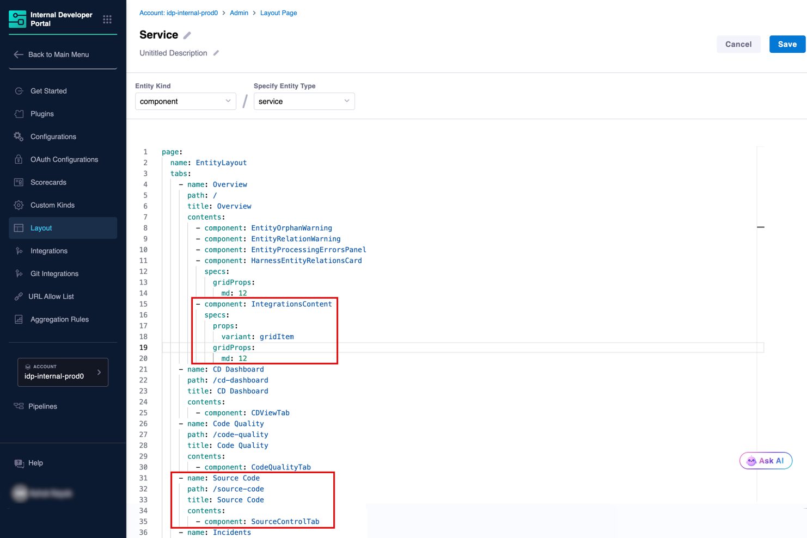Expand the idp-internal-prod0 account selector
This screenshot has width=807, height=538.
tap(63, 372)
